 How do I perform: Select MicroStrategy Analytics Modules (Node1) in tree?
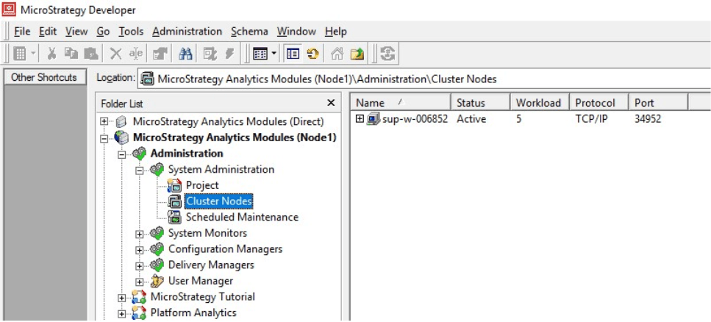pos(235,137)
